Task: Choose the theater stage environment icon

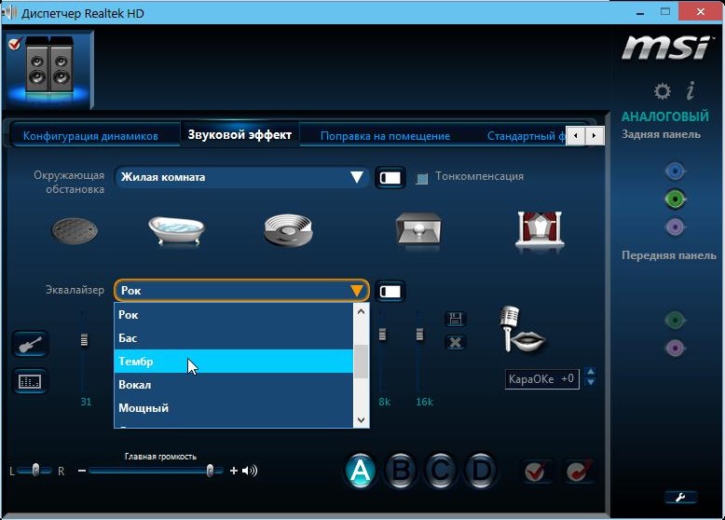Action: [x=540, y=230]
